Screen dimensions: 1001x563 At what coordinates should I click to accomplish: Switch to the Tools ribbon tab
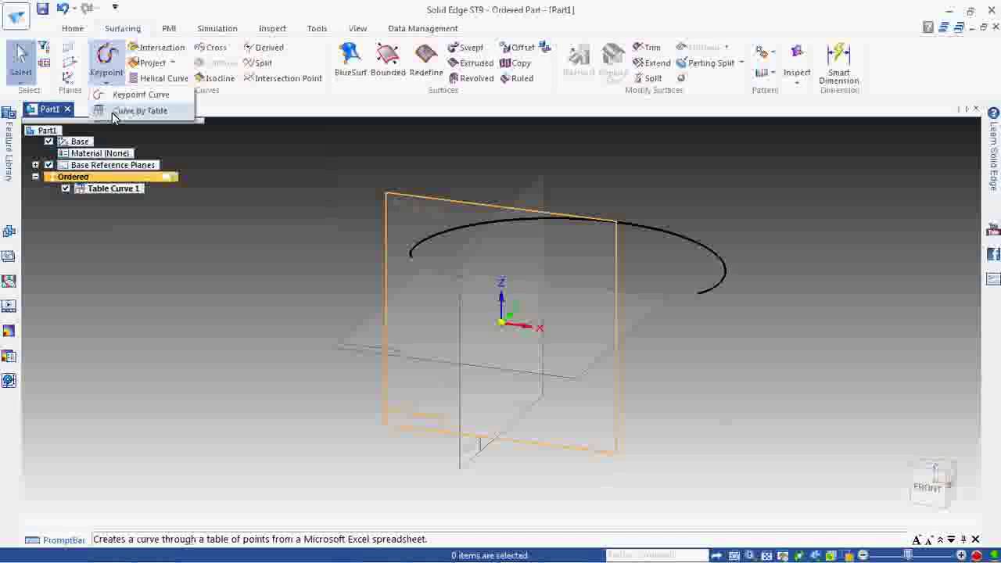317,28
